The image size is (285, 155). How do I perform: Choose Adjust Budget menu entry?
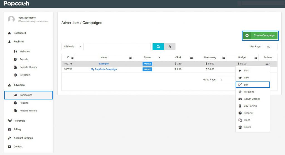[x=253, y=99]
